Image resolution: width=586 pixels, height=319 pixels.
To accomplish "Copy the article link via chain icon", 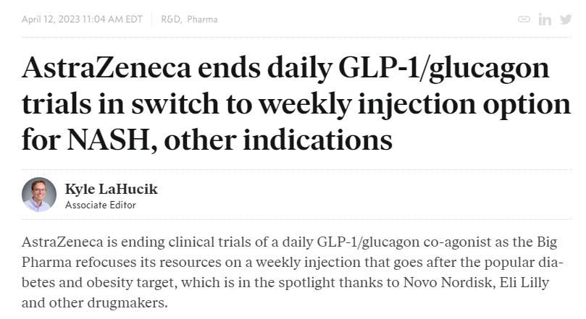I will point(524,19).
